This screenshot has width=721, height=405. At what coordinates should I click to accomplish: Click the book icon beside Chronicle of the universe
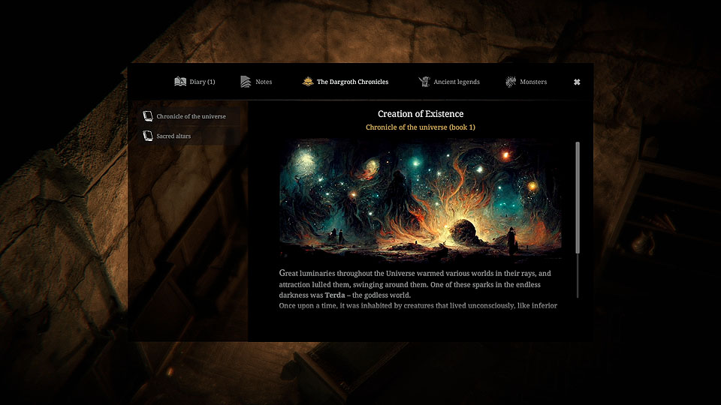point(148,117)
